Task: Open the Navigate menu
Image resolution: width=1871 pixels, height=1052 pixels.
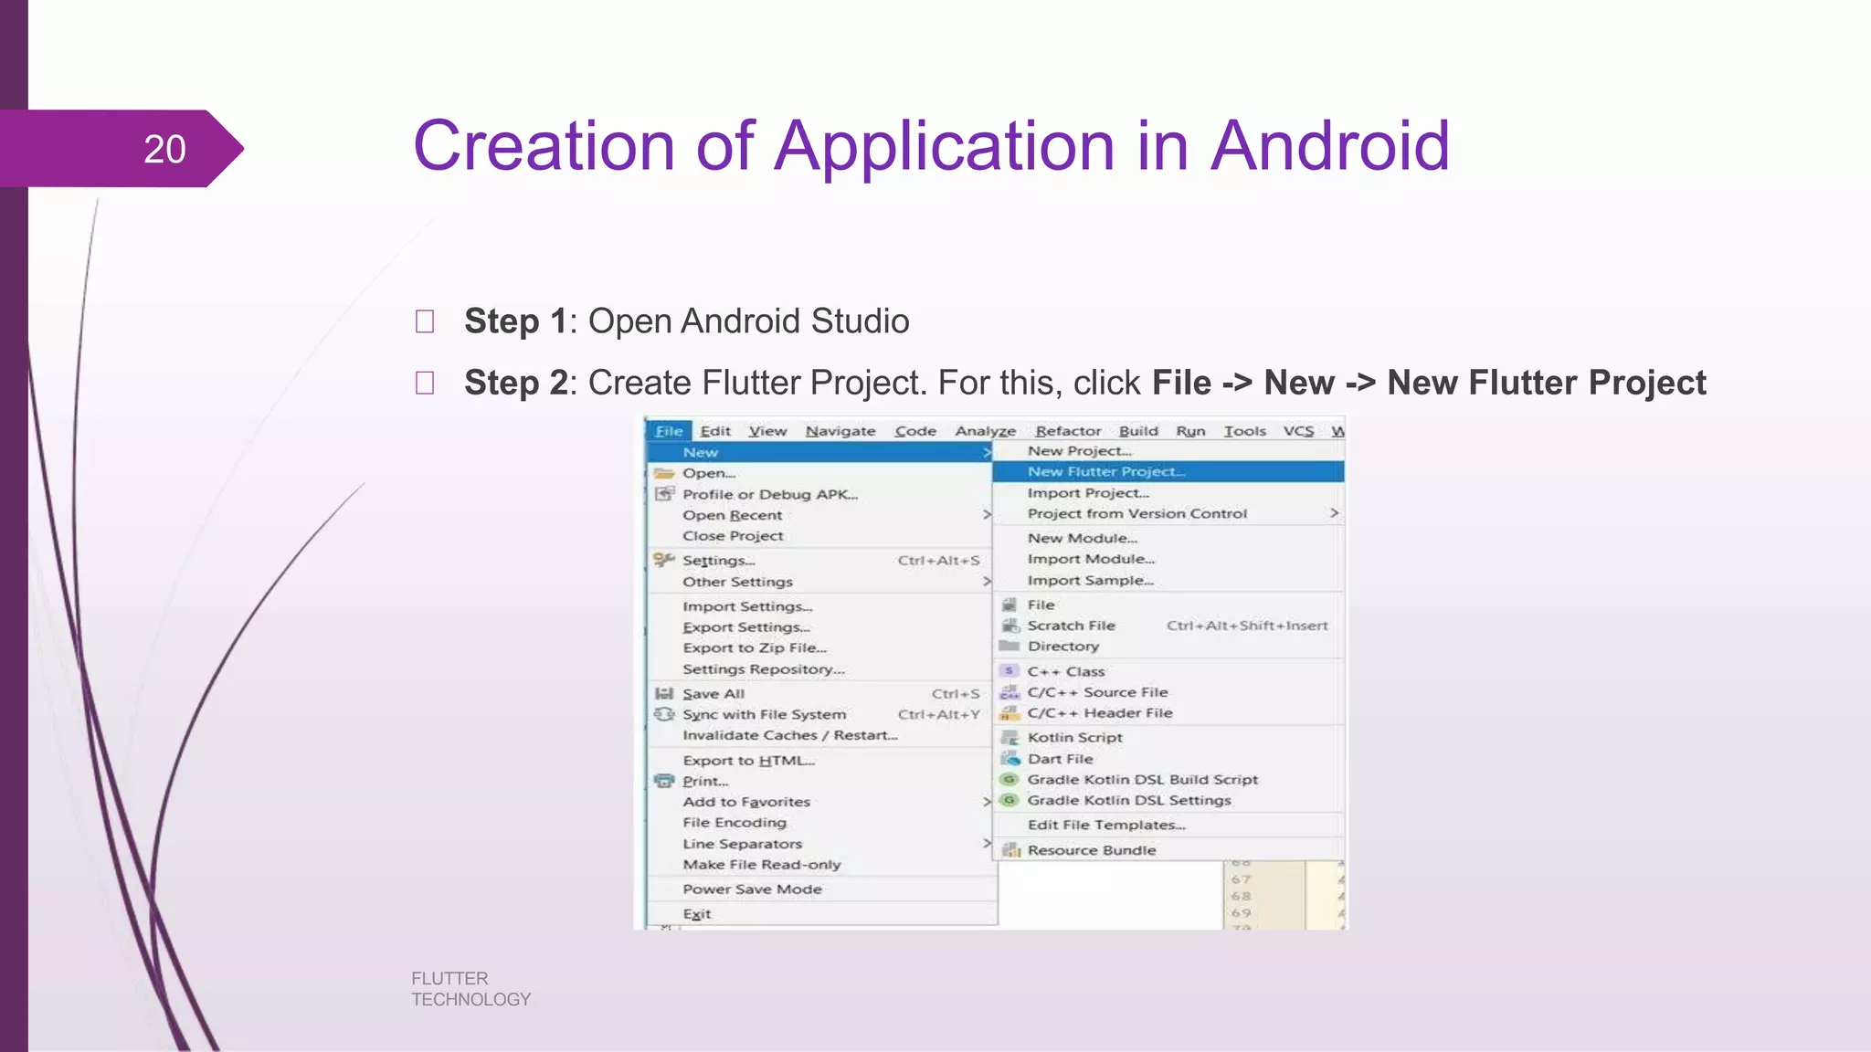Action: [x=840, y=431]
